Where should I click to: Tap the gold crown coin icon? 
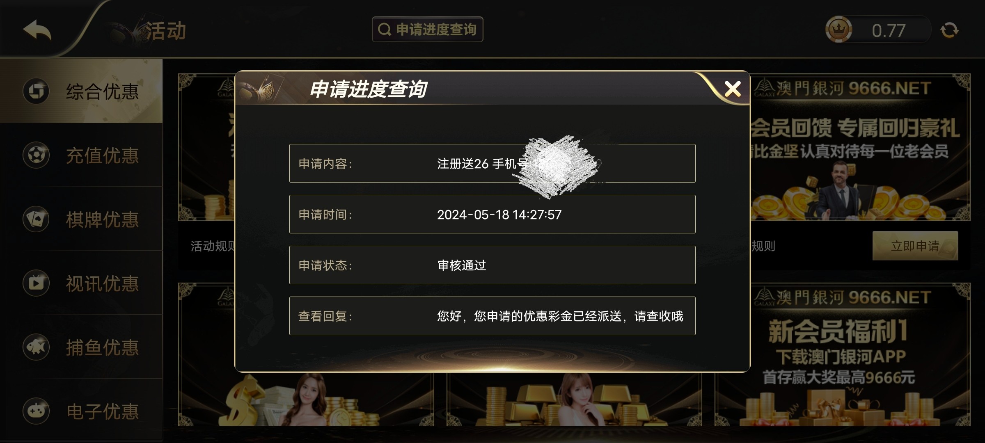838,30
